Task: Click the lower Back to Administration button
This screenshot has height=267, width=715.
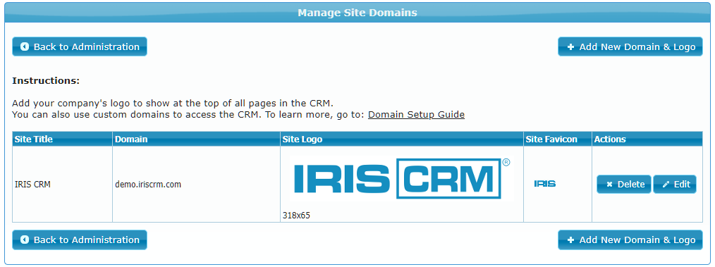Action: coord(80,240)
